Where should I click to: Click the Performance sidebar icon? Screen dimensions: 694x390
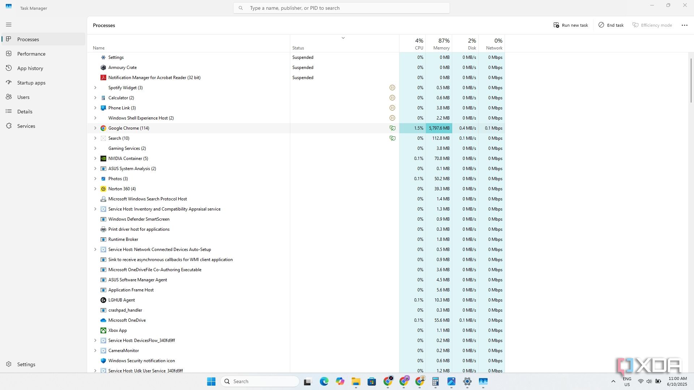pyautogui.click(x=9, y=53)
